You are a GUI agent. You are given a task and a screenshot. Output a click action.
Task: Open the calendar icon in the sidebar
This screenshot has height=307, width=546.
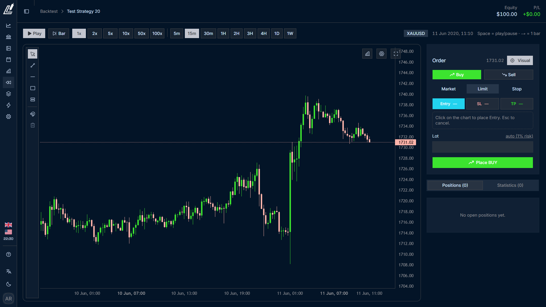tap(9, 60)
